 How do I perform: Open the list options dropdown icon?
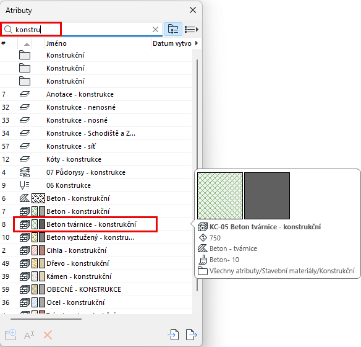[192, 30]
